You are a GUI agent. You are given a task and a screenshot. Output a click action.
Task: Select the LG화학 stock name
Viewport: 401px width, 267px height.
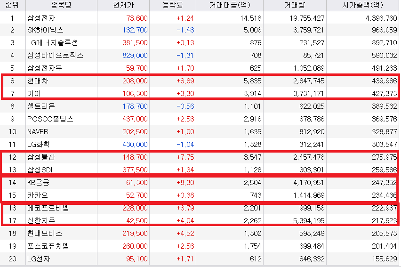[x=39, y=145]
